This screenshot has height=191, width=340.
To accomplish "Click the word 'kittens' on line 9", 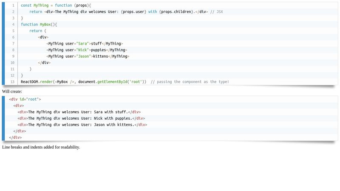I will 101,56.
